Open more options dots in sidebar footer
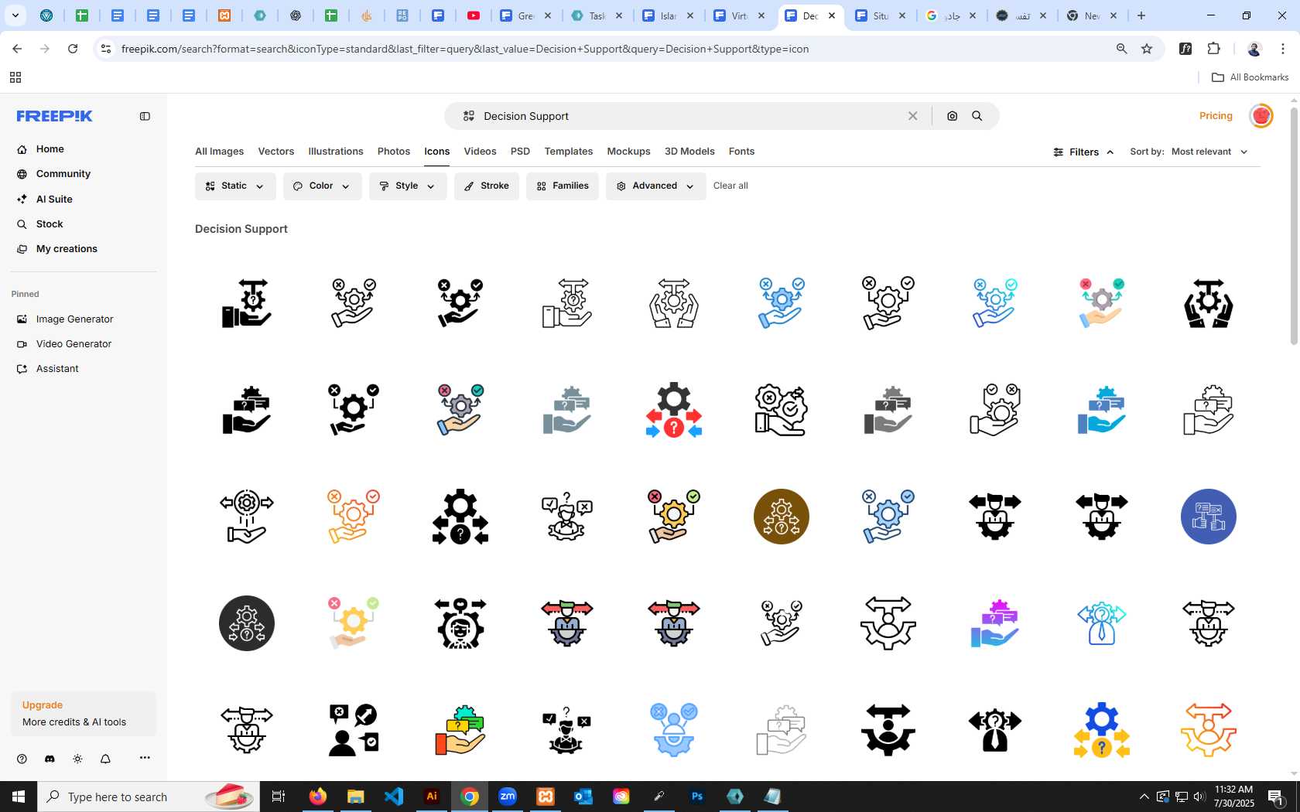 click(145, 758)
